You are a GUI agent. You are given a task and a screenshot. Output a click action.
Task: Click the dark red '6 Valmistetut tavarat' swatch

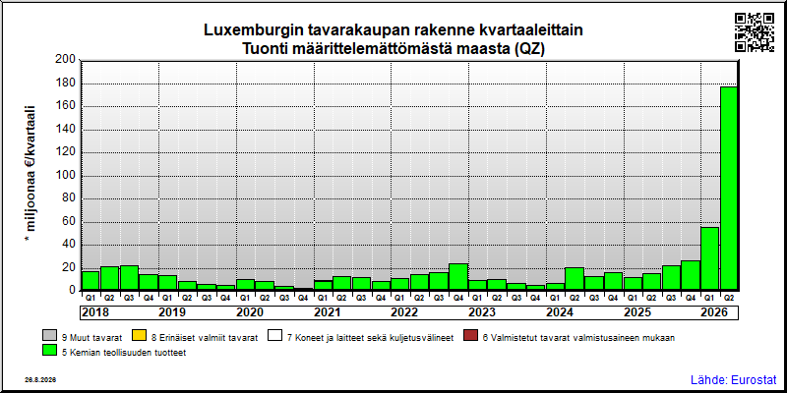pos(470,336)
